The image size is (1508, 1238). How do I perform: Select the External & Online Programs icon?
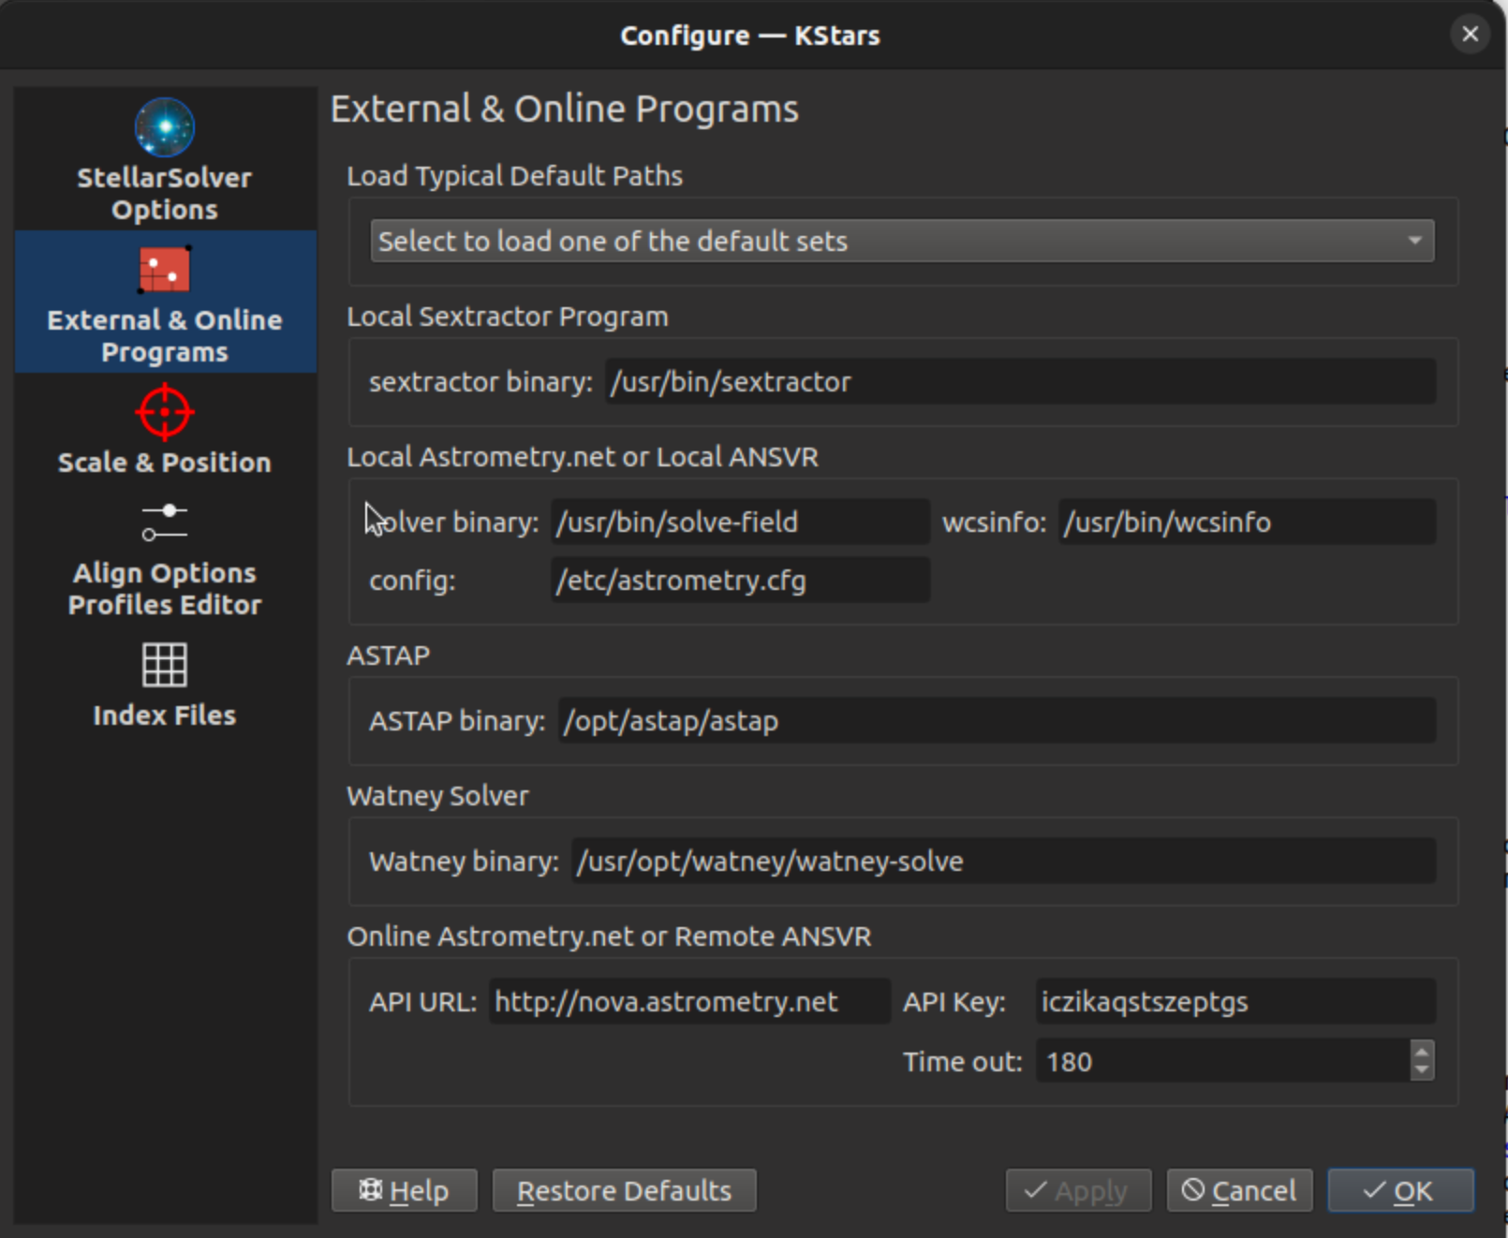click(164, 271)
